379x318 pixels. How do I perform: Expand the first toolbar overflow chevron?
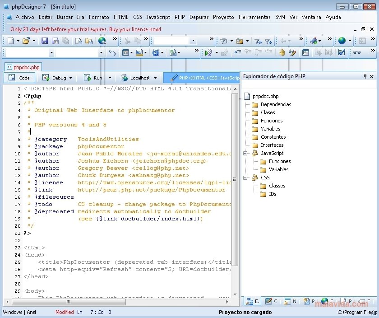point(115,39)
